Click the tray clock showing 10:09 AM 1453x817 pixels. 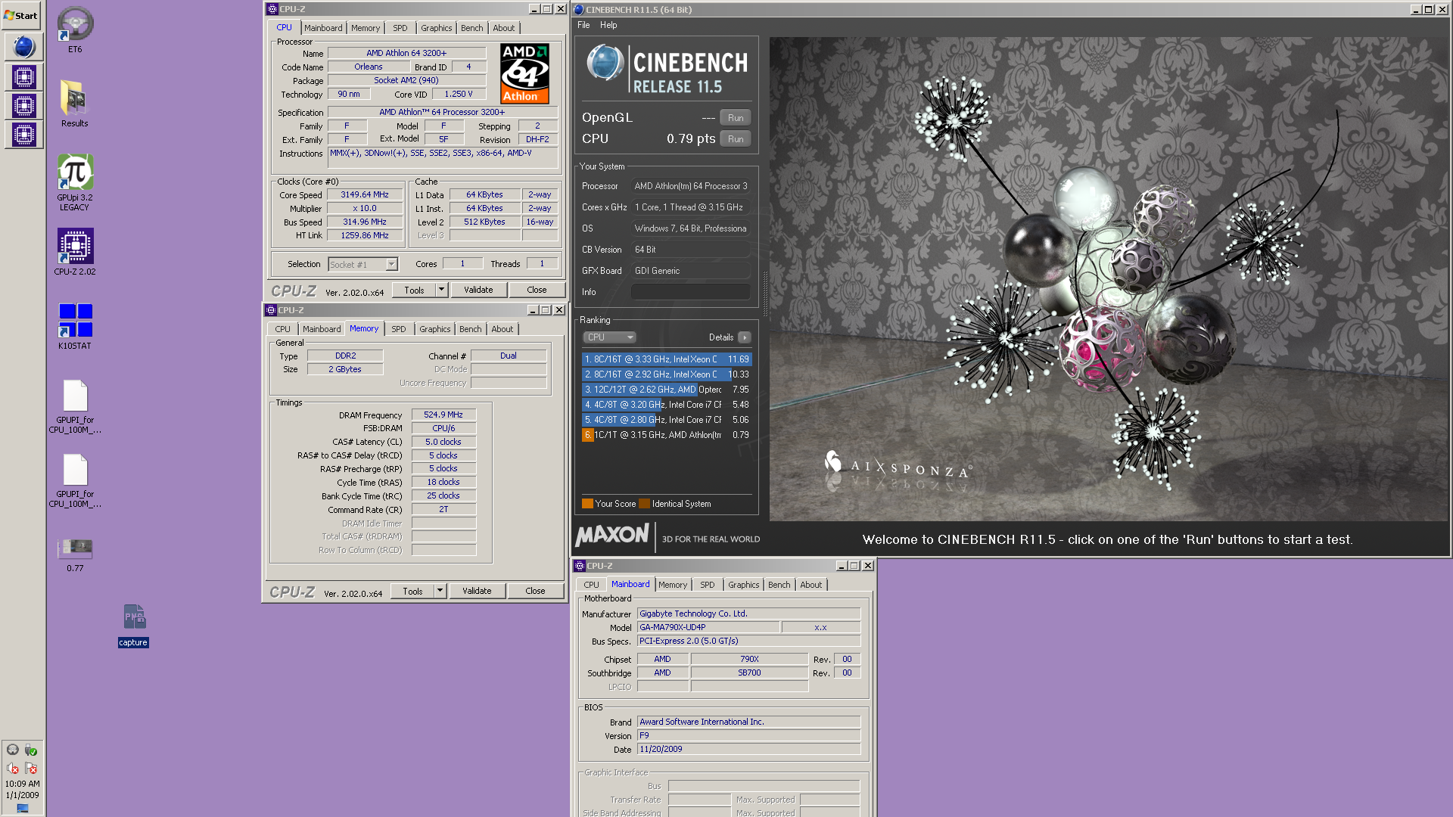(x=22, y=784)
